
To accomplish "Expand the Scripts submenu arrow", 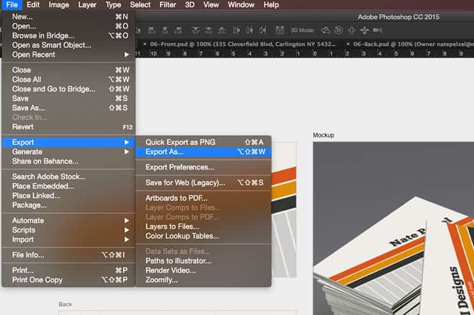I will click(127, 230).
